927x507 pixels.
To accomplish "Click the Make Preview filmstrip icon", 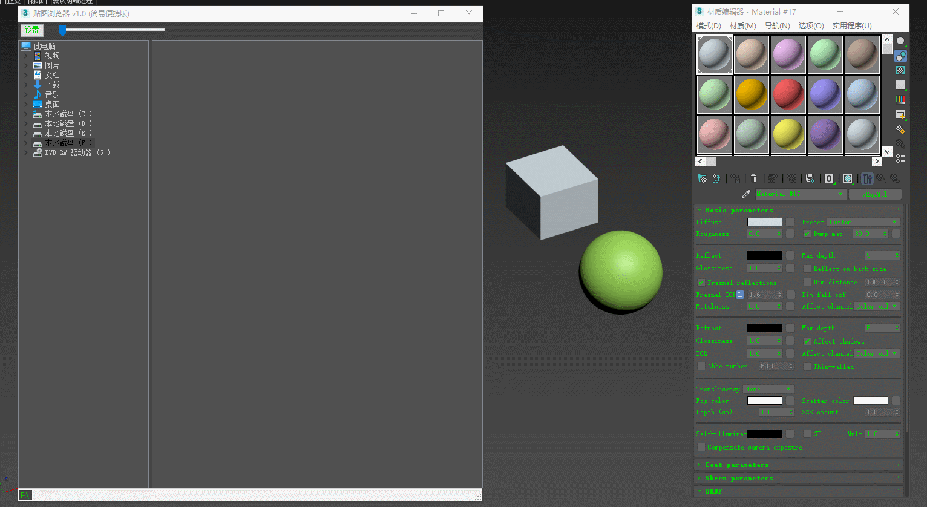I will (900, 114).
